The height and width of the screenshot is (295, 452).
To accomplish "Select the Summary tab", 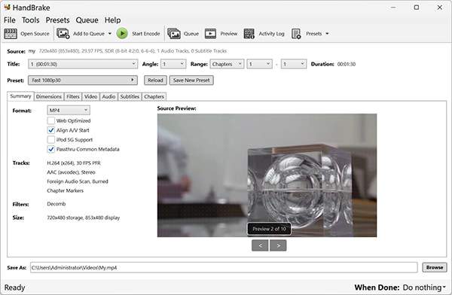I will pos(20,96).
